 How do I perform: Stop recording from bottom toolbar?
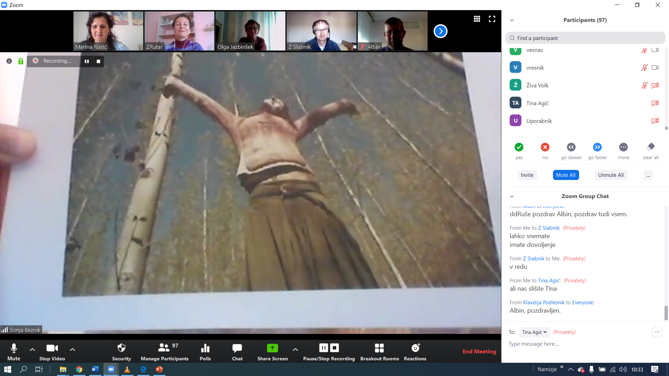(334, 348)
